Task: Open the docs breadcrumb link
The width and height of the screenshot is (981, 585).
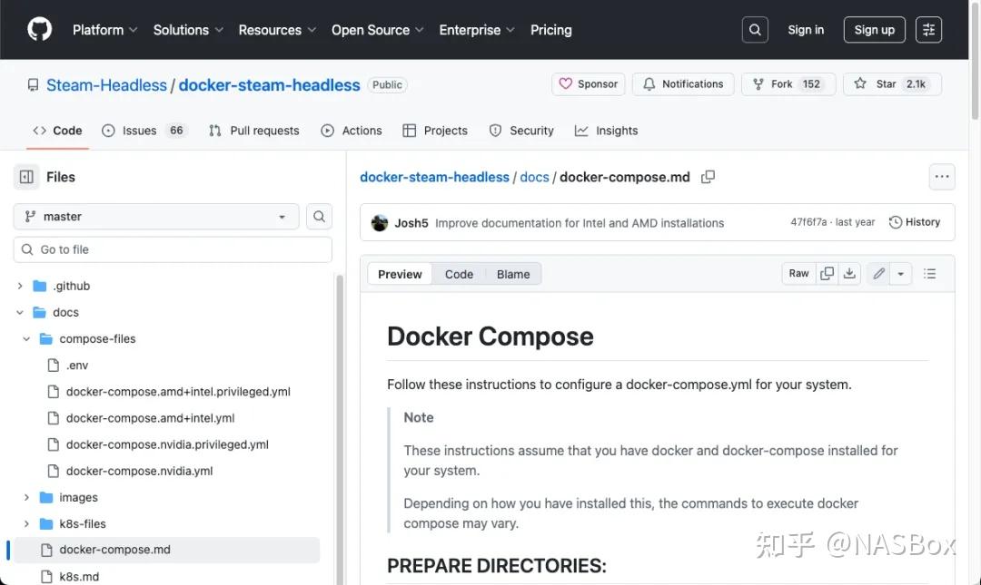Action: (534, 177)
